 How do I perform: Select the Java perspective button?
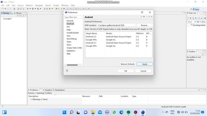coord(196,9)
